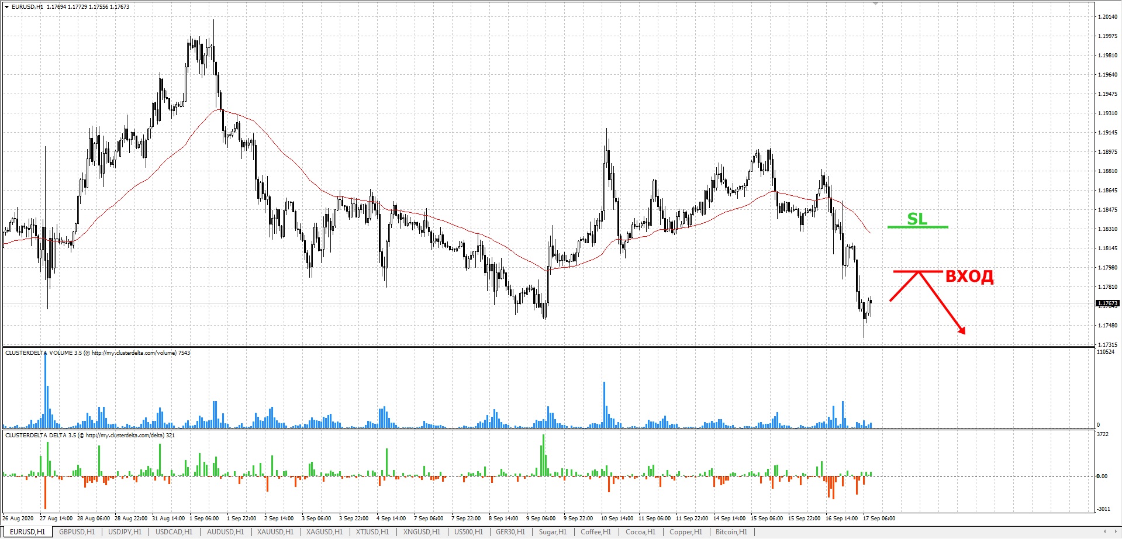Switch to the XAUUSD,H1 tab
This screenshot has height=539, width=1122.
coord(275,532)
